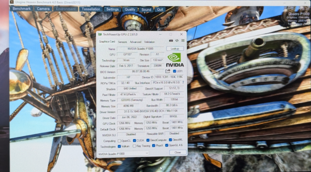Toggle the DirectML checkbox
Viewport: 311px width, 172px height.
tap(170, 140)
